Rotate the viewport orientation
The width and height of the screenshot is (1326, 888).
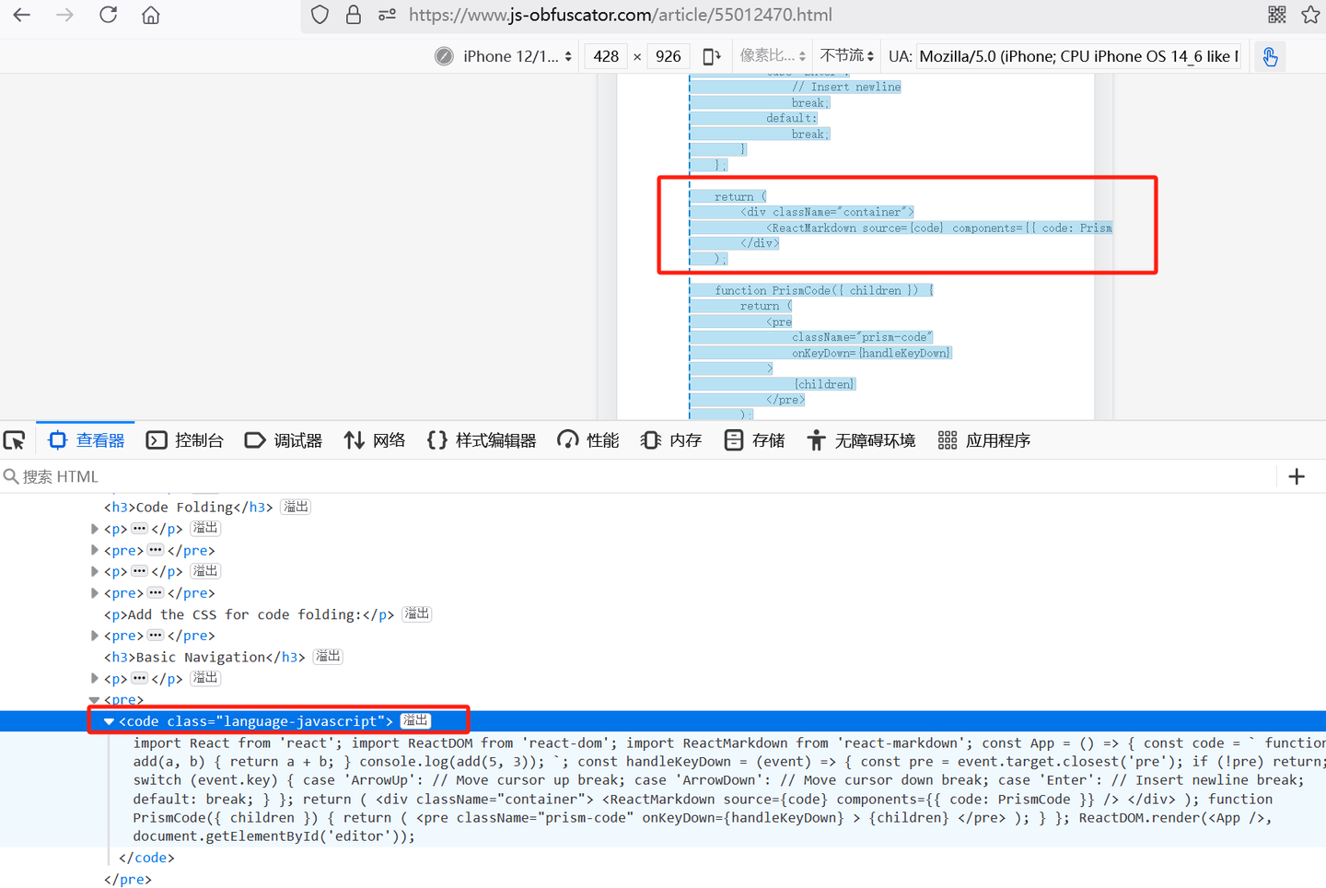712,56
